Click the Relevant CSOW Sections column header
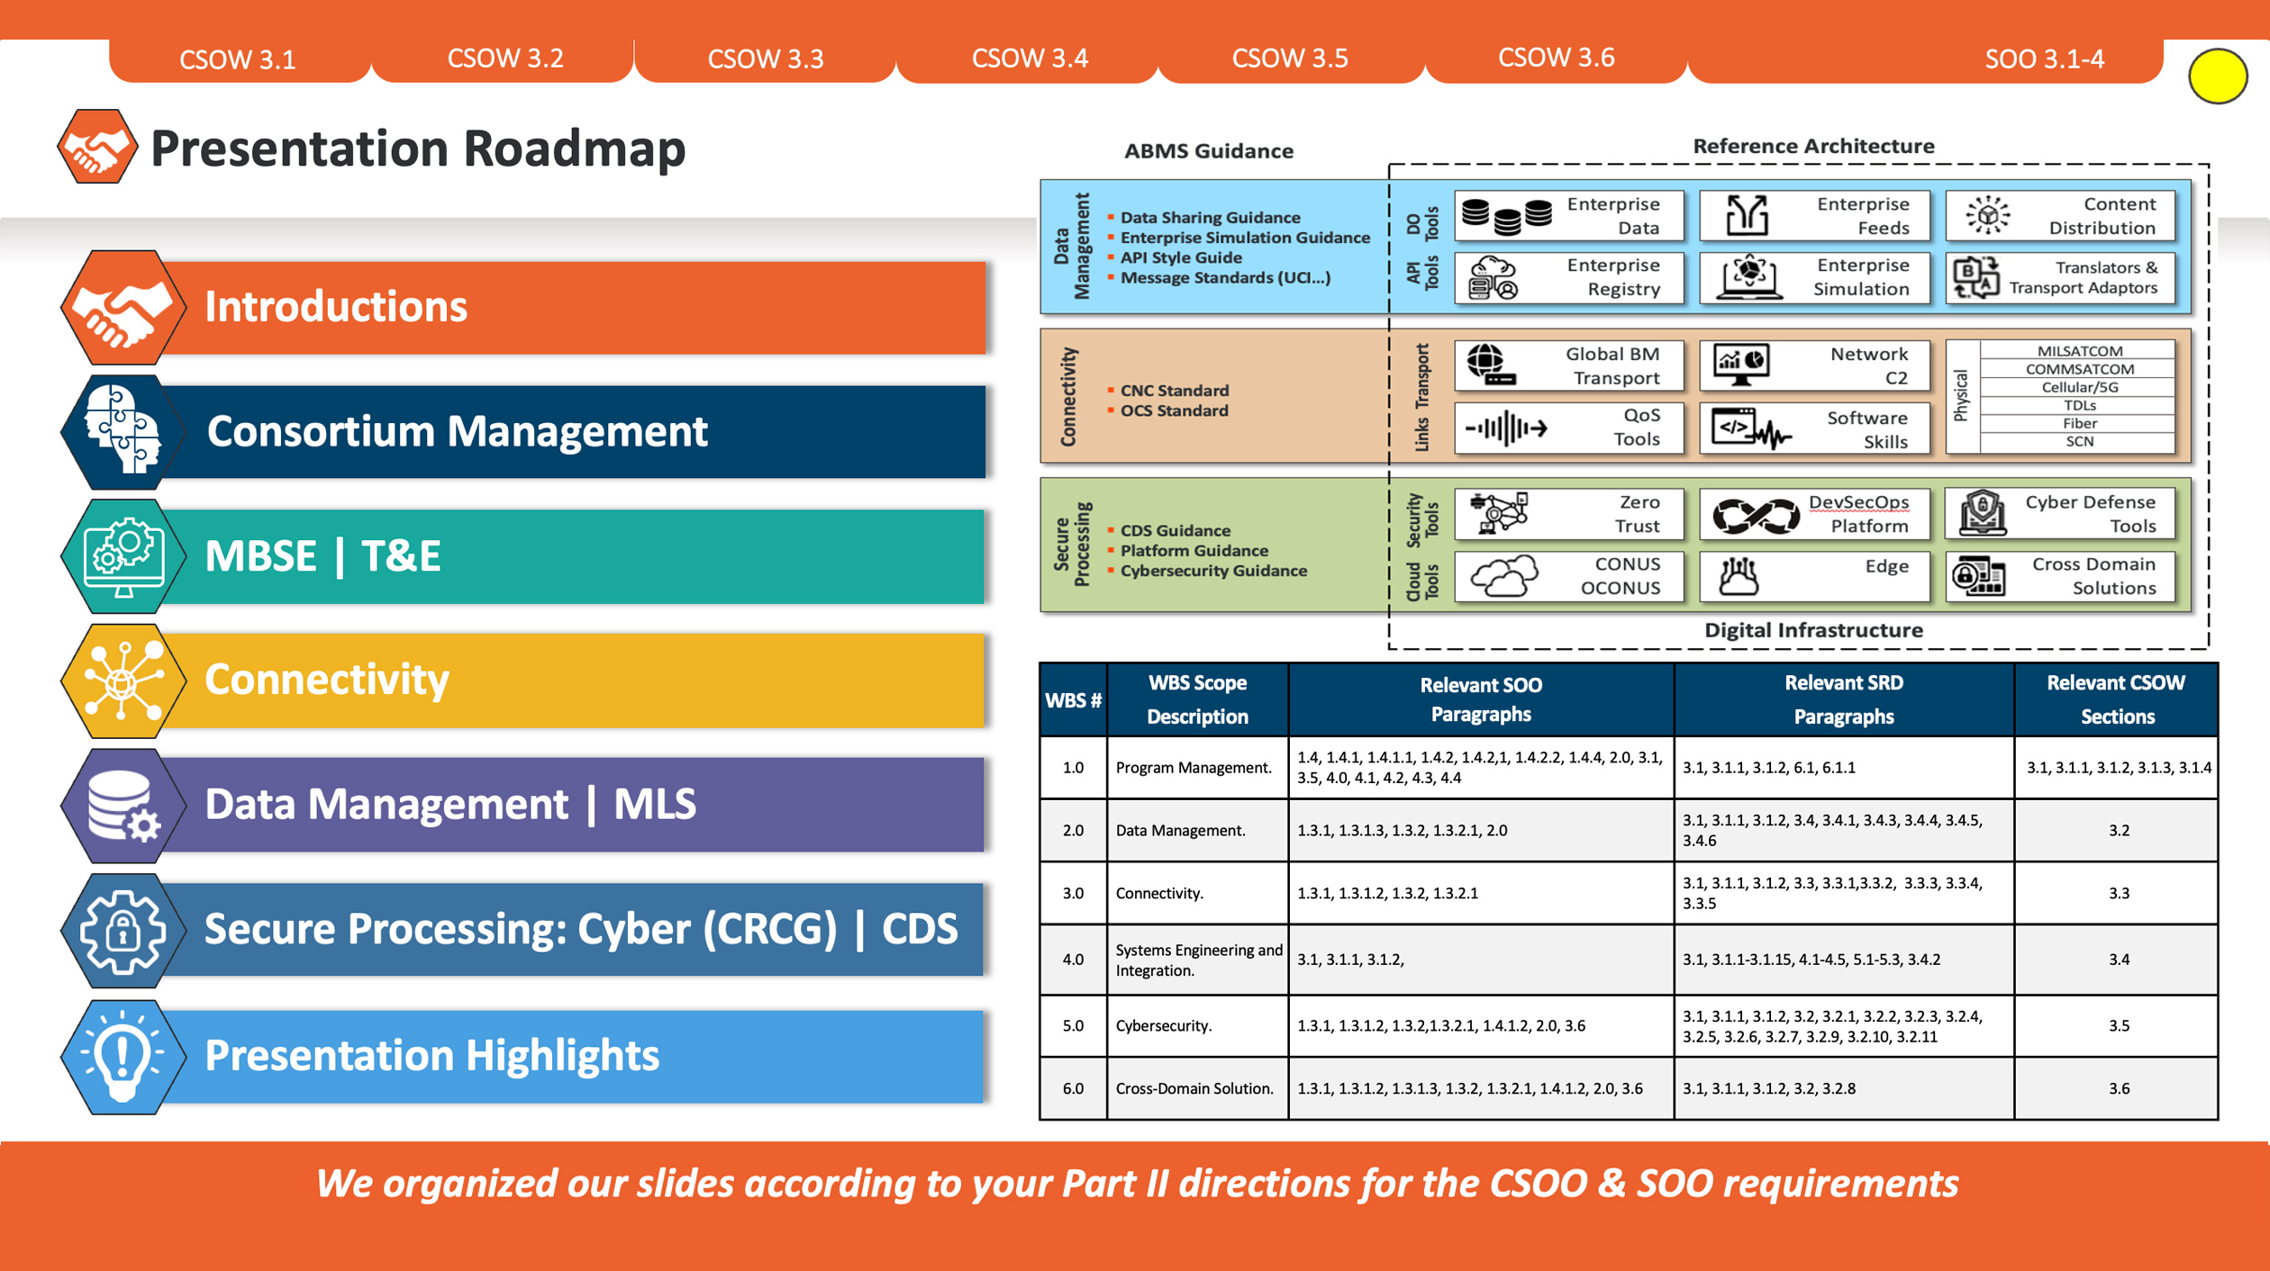This screenshot has height=1271, width=2270. [2116, 699]
